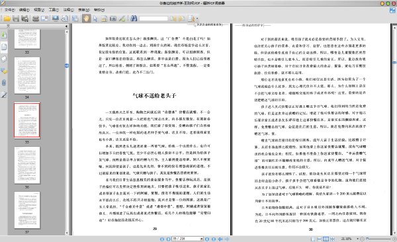Screen dimensions: 397x242
Task: Select the typewriter pencil tool
Action: [122, 19]
